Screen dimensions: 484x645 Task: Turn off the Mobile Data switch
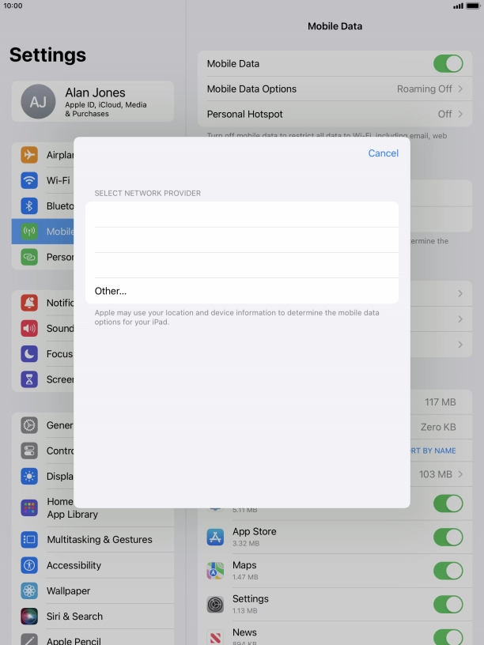448,64
